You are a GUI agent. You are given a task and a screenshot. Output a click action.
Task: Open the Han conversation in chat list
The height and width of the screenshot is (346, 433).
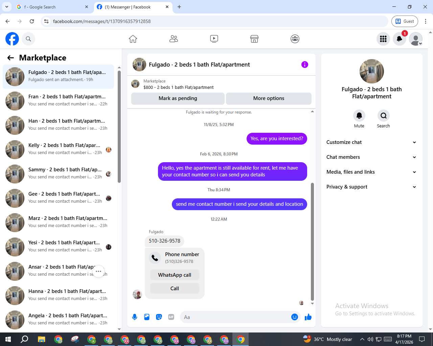(x=58, y=125)
